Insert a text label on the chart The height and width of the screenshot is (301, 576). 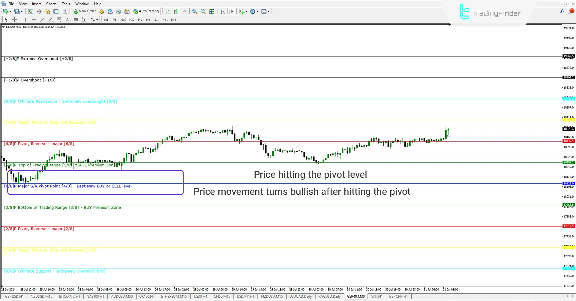tap(84, 19)
